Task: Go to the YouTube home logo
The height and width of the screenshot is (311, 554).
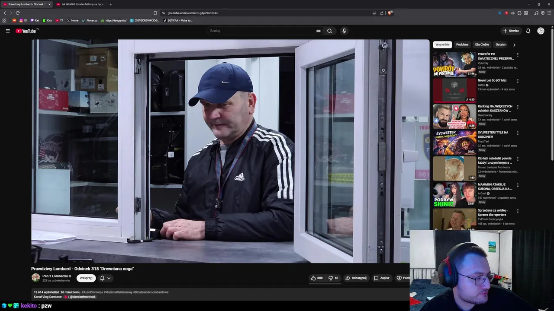Action: [x=26, y=31]
